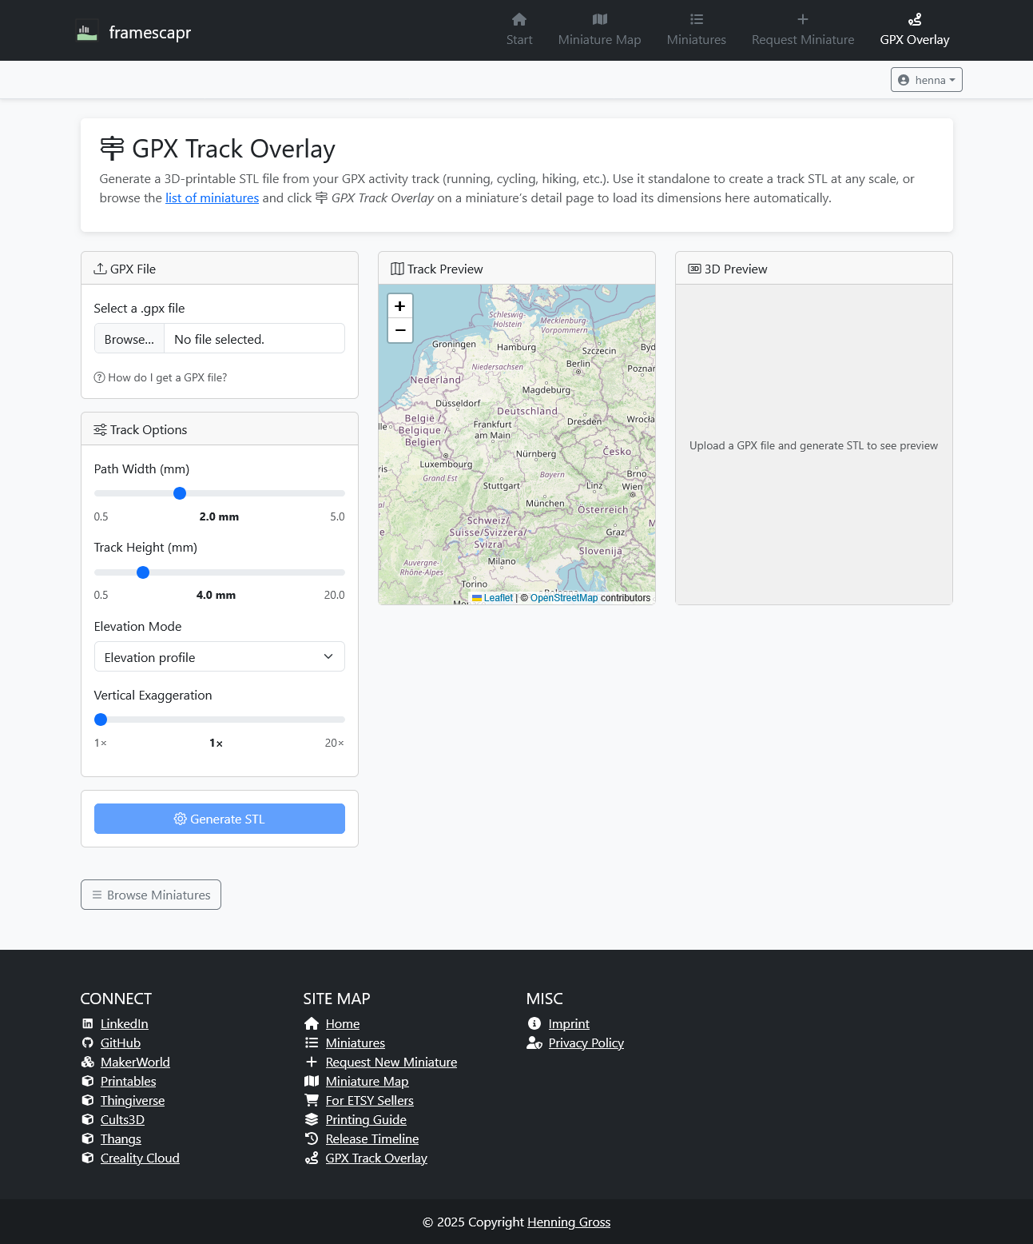This screenshot has width=1033, height=1244.
Task: Follow the list of miniatures link
Action: (212, 197)
